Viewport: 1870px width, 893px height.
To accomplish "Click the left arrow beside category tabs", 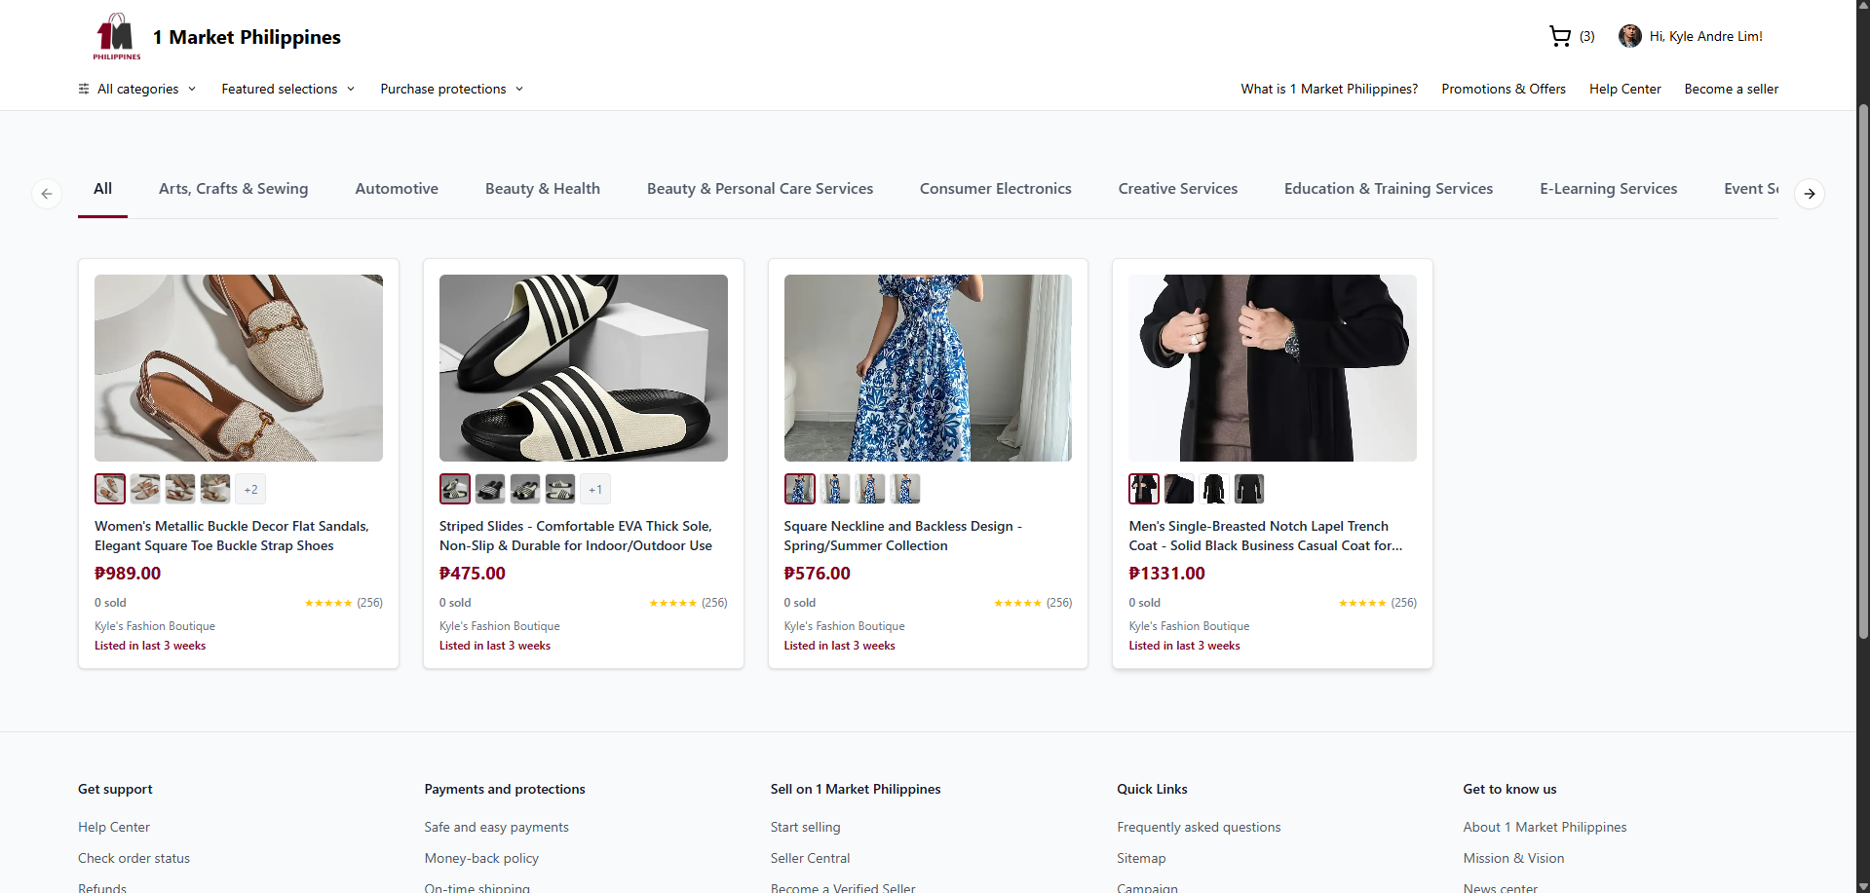I will pyautogui.click(x=47, y=193).
